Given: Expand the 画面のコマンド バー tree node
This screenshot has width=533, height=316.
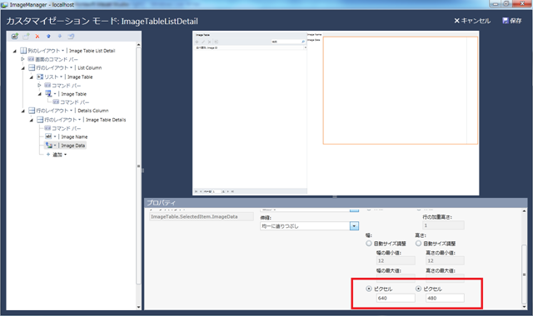Looking at the screenshot, I should tap(22, 59).
